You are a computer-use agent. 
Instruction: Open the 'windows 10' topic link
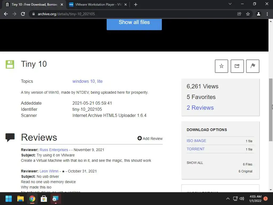click(83, 81)
